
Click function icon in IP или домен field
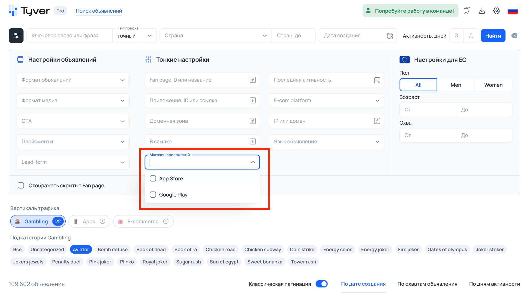point(377,121)
